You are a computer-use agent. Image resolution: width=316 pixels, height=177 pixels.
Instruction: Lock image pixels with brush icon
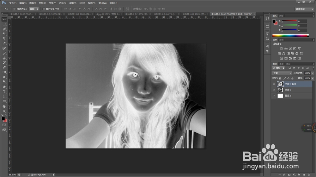284,78
